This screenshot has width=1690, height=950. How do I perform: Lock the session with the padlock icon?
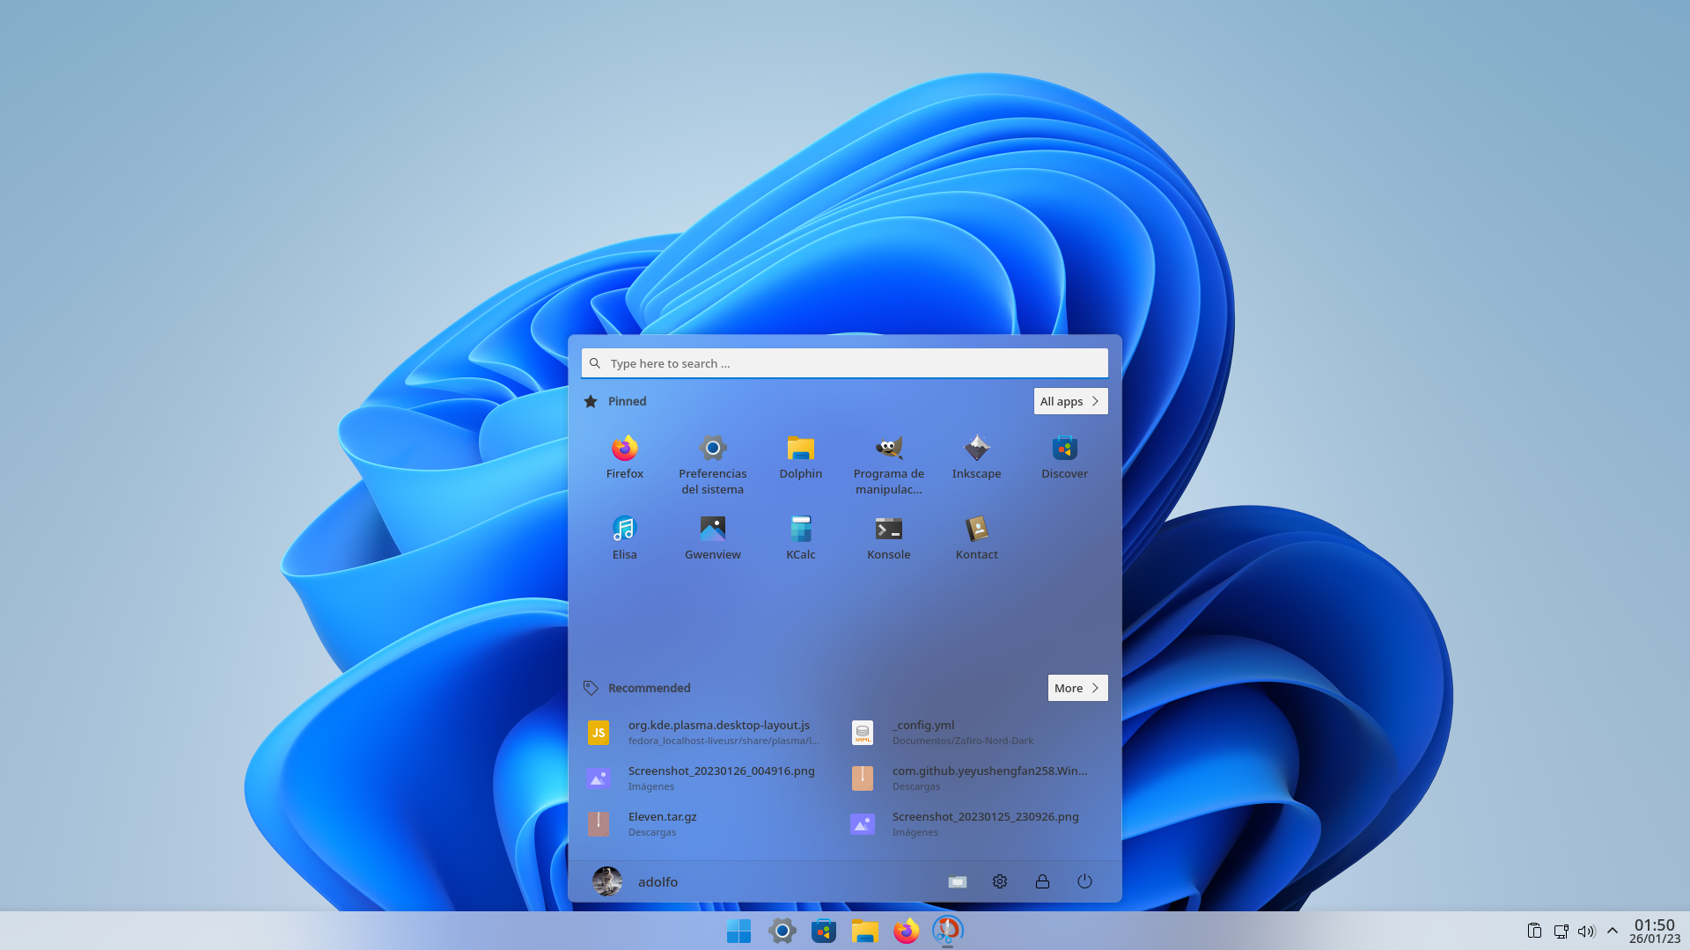(1042, 881)
